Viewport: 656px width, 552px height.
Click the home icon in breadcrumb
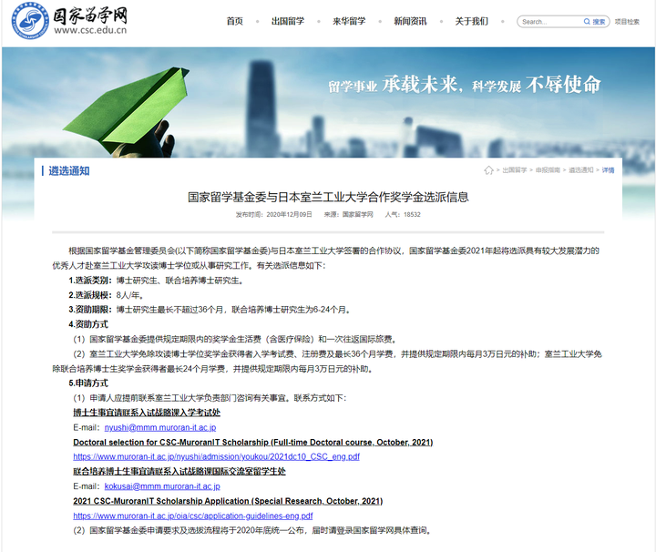(488, 170)
